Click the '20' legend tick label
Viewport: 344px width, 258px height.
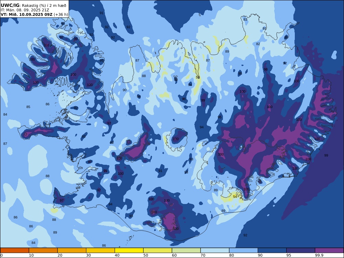click(60, 255)
